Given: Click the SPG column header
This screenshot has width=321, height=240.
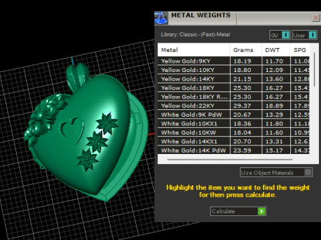Looking at the screenshot, I should point(300,50).
